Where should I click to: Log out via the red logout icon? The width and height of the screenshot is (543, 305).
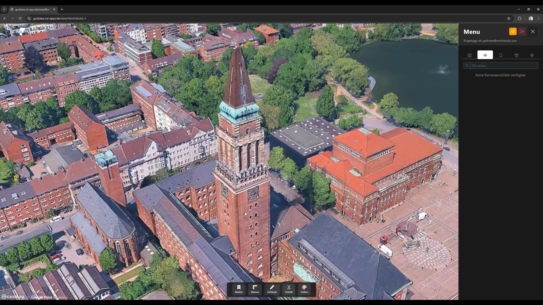(x=522, y=31)
